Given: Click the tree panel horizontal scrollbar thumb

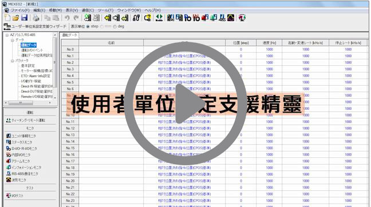Looking at the screenshot, I should click(21, 103).
